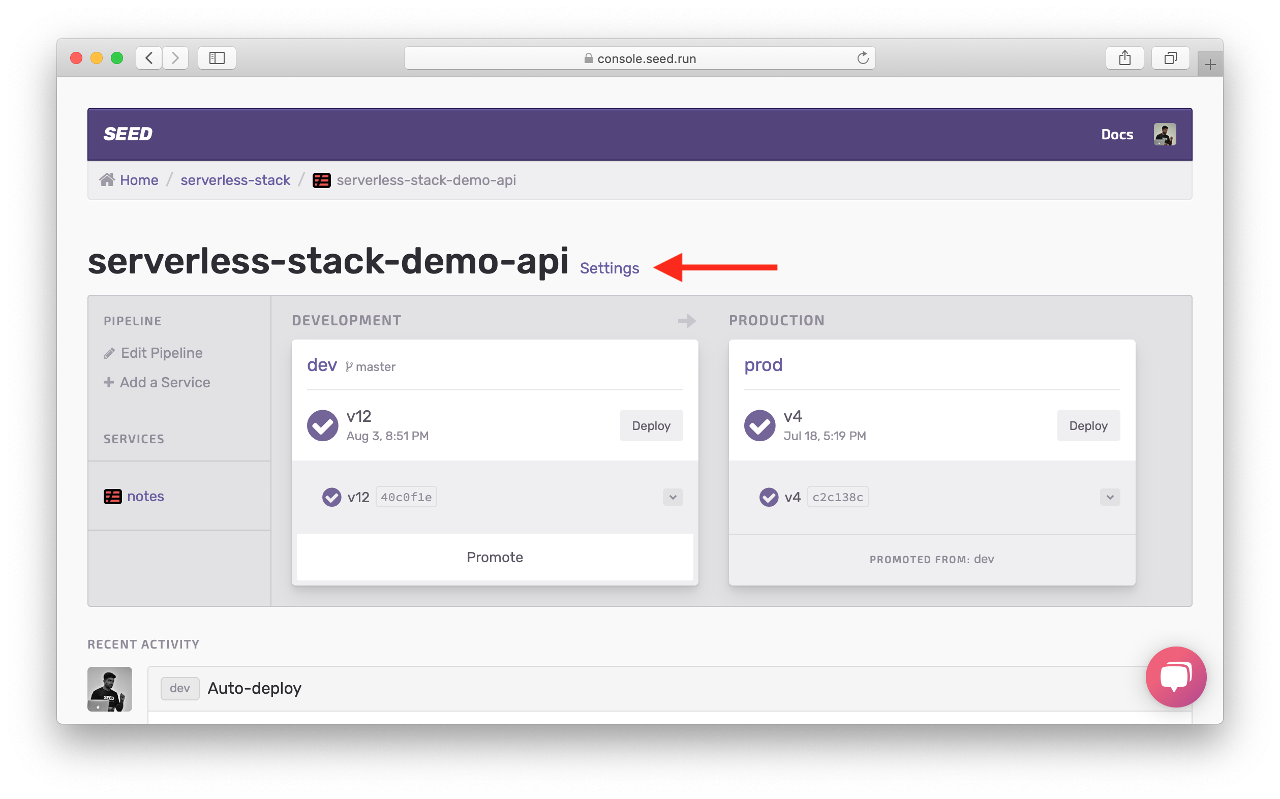Open the Intercom chat bubble
The image size is (1280, 799).
pos(1175,677)
